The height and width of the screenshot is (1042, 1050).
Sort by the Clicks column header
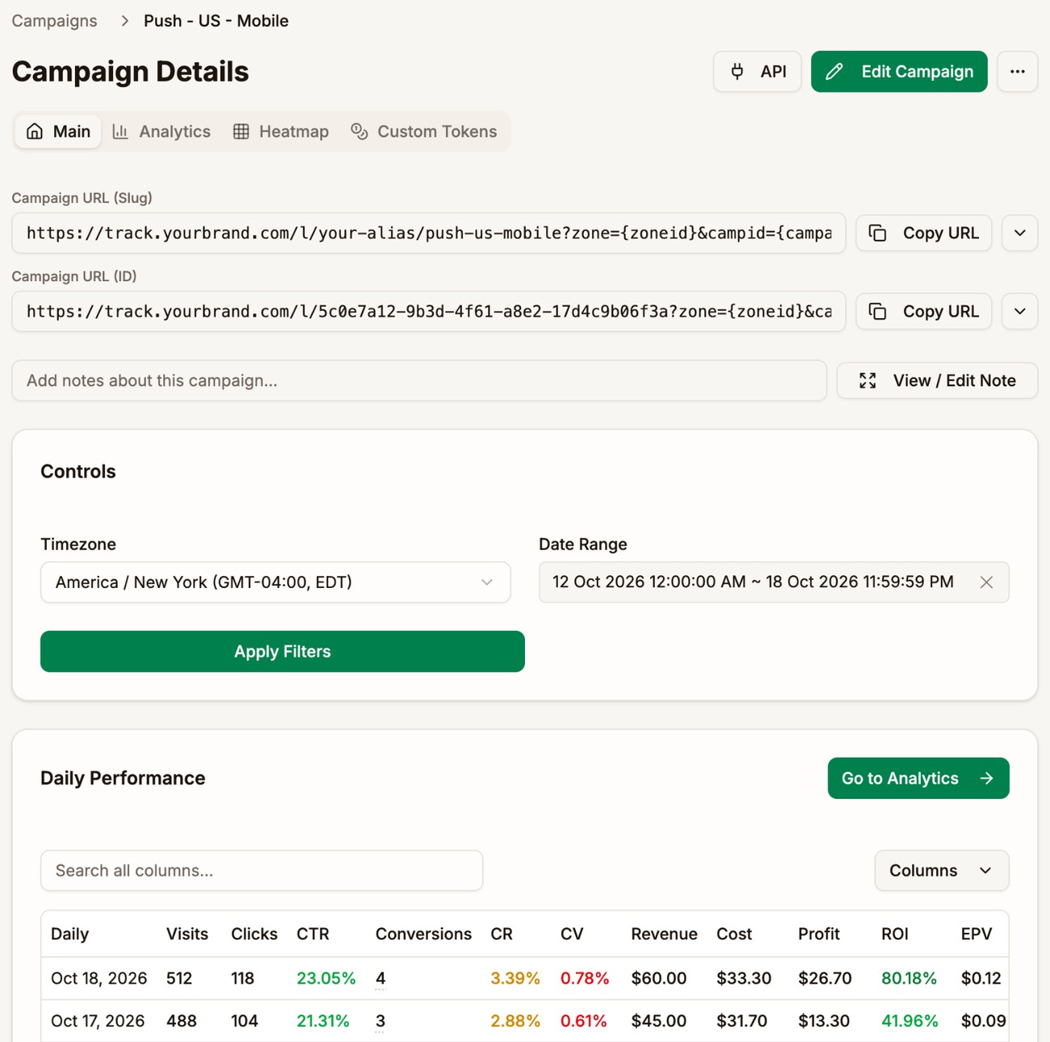(254, 935)
